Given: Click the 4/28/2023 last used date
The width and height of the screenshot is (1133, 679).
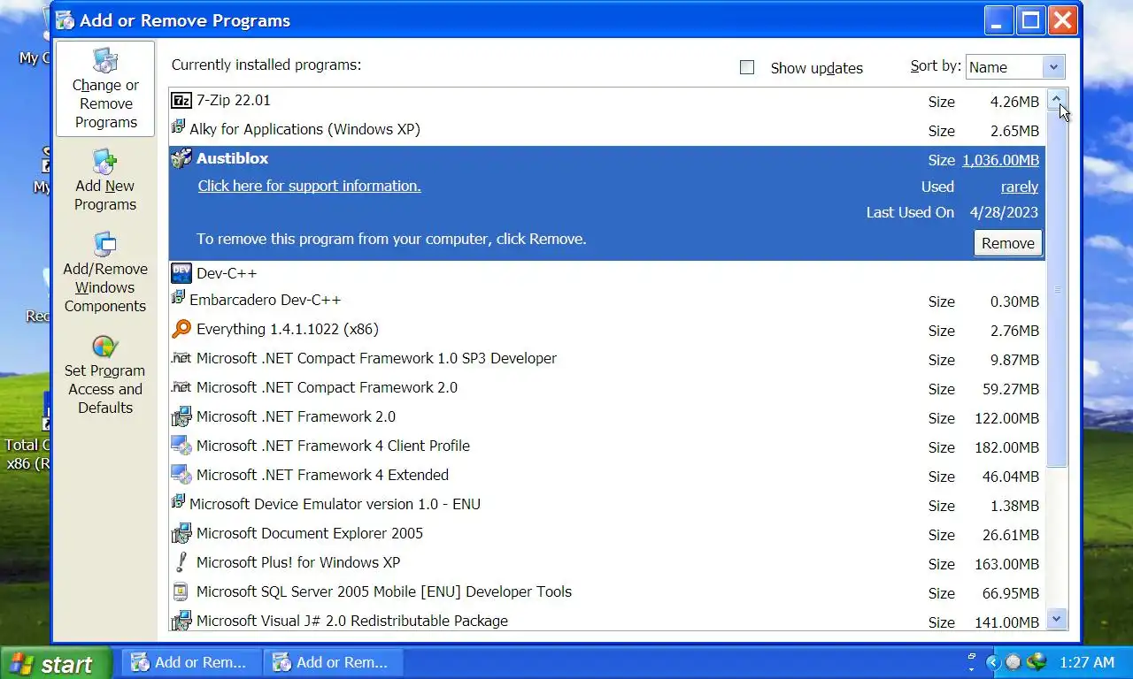Looking at the screenshot, I should click(1004, 212).
